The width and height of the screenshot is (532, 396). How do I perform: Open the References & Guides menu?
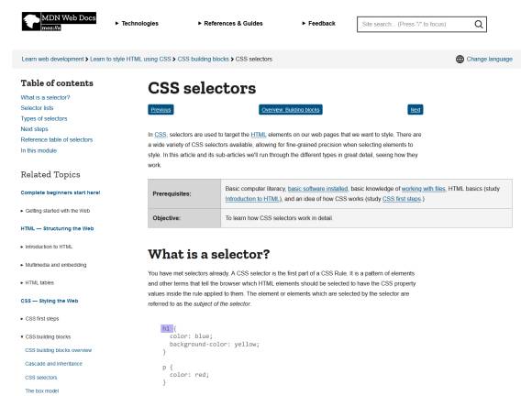pos(230,24)
